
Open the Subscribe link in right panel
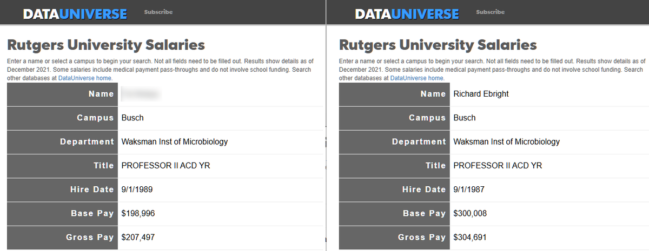[491, 12]
